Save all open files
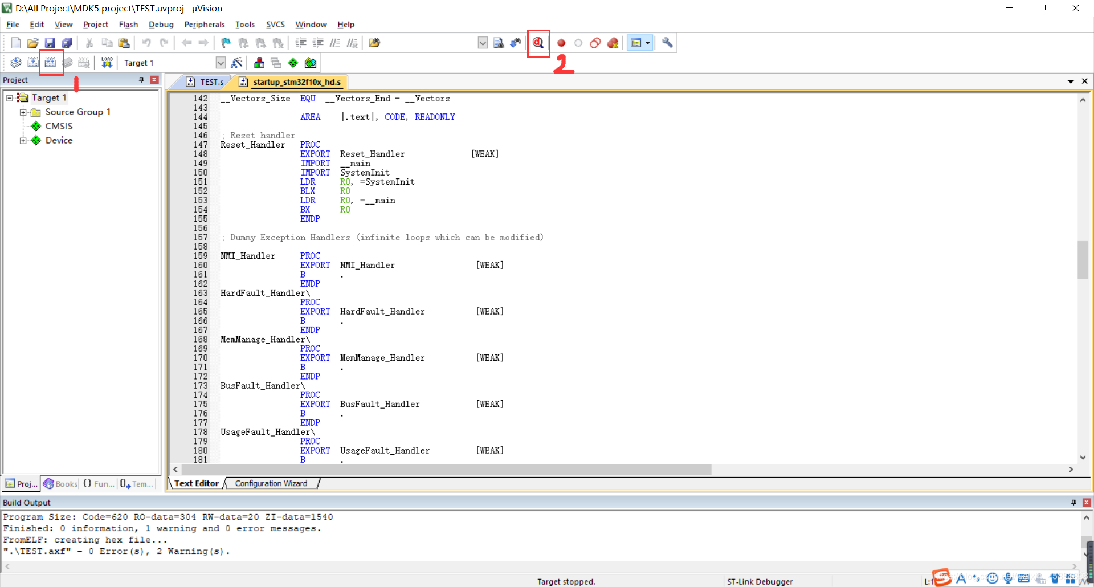Viewport: 1094px width, 587px height. 67,43
